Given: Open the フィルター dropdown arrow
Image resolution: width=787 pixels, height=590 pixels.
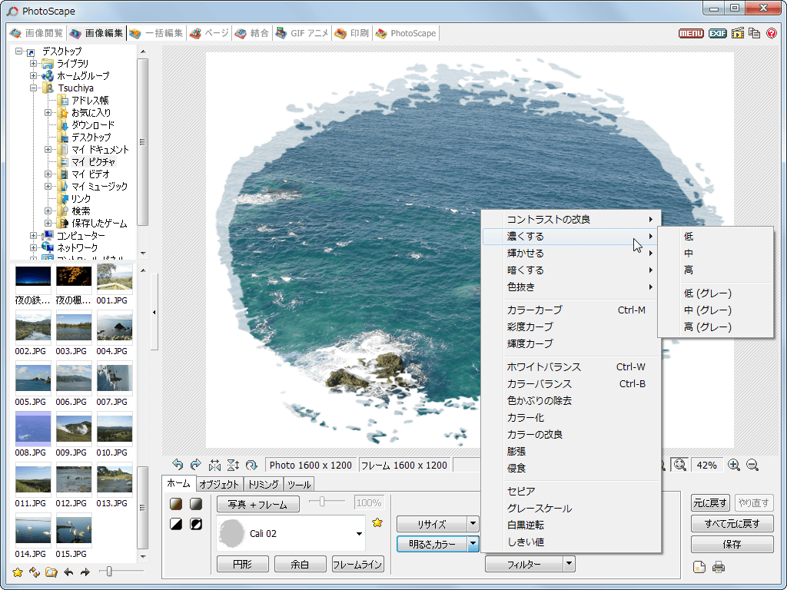Looking at the screenshot, I should [x=569, y=565].
